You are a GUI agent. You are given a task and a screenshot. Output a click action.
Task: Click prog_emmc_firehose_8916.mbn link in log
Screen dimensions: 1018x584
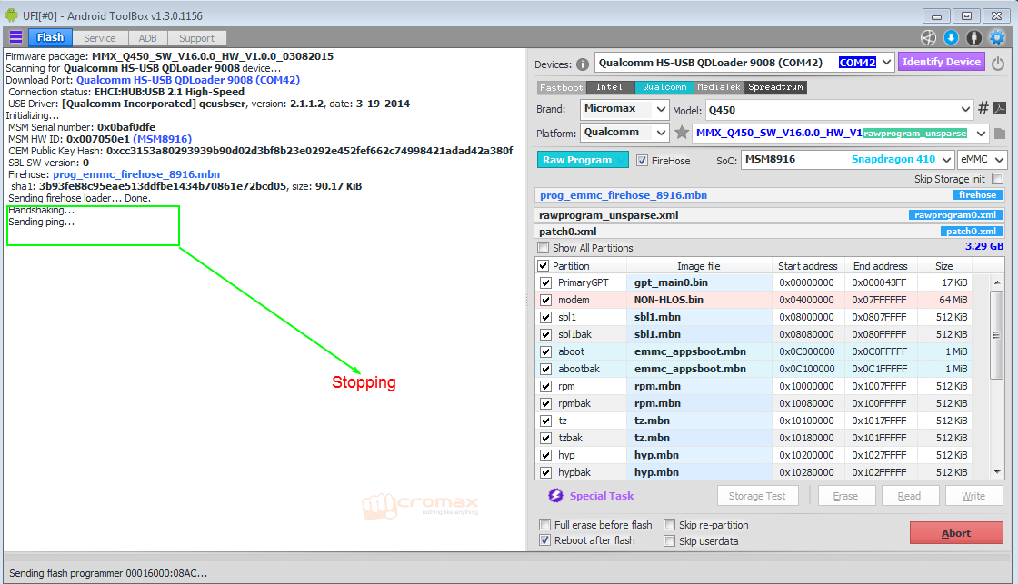(x=136, y=174)
